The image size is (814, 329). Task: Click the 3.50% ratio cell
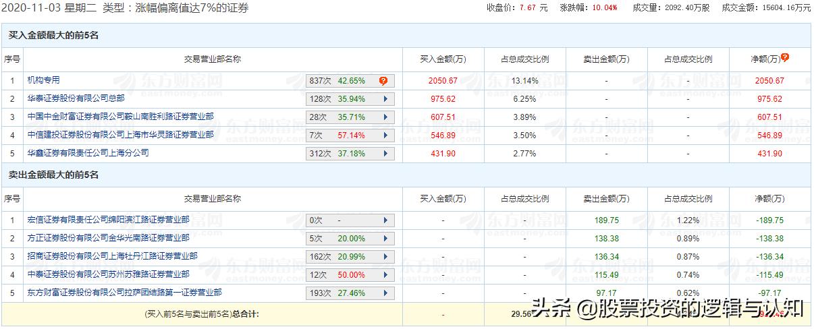pyautogui.click(x=524, y=136)
